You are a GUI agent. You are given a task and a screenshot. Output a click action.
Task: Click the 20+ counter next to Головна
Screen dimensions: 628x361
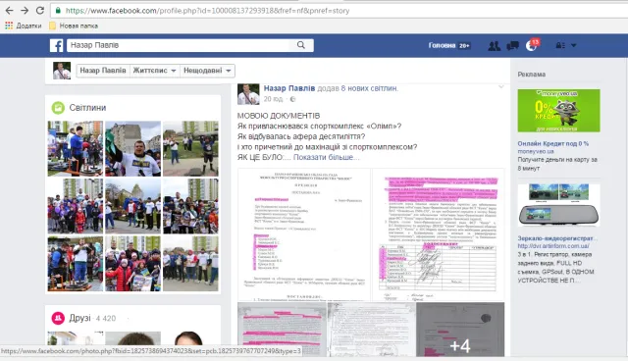(464, 46)
